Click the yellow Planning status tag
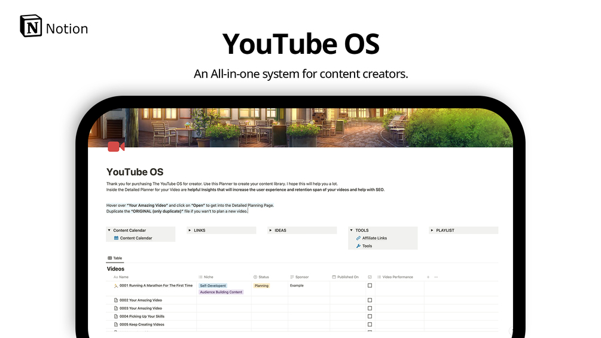601x338 pixels. (261, 285)
